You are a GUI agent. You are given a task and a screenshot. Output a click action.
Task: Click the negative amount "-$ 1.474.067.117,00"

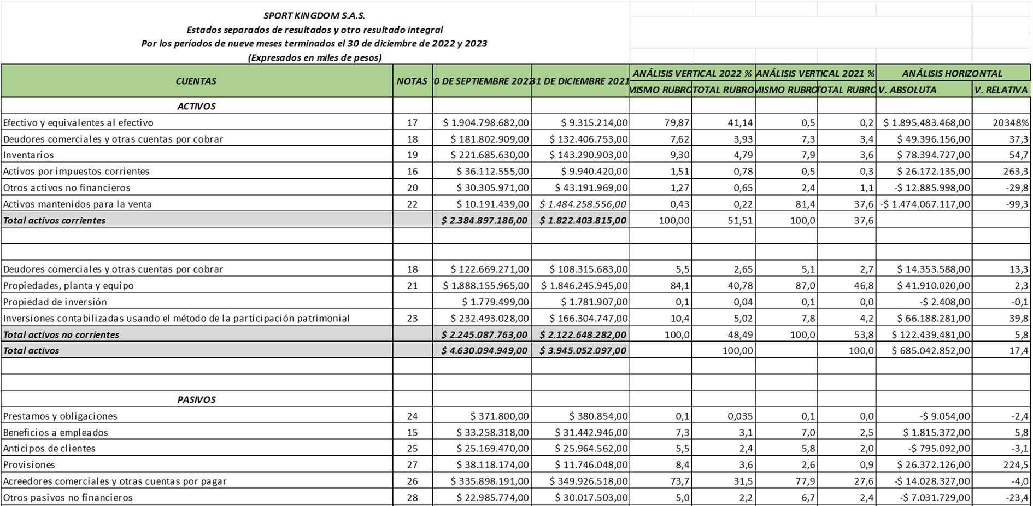coord(925,204)
